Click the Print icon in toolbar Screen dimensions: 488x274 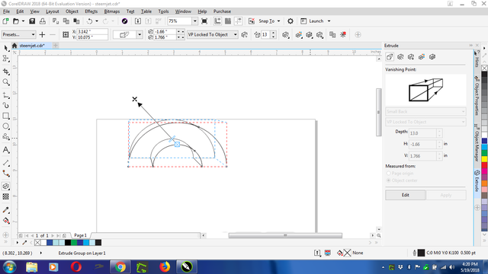click(43, 21)
